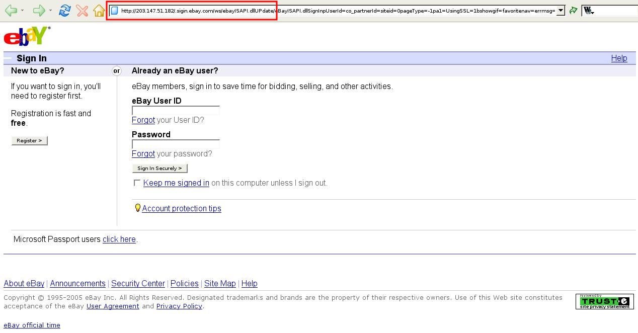Screen dimensions: 638x333
Task: Click the Sign In page heading
Action: click(x=32, y=58)
